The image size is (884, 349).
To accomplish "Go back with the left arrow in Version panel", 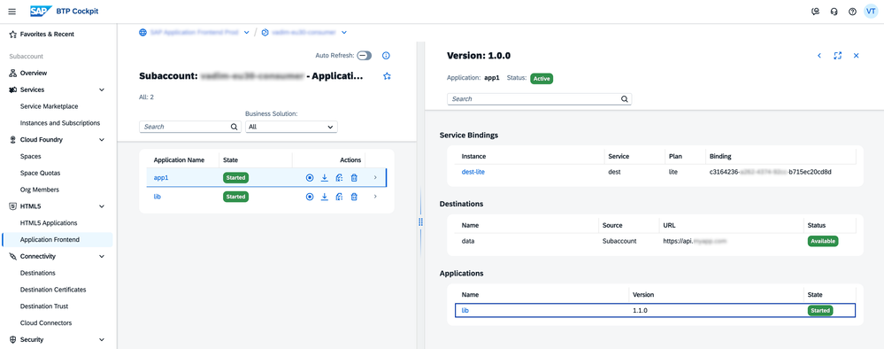I will 819,55.
